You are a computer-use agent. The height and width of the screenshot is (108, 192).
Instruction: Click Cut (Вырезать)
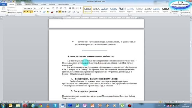click(11, 7)
